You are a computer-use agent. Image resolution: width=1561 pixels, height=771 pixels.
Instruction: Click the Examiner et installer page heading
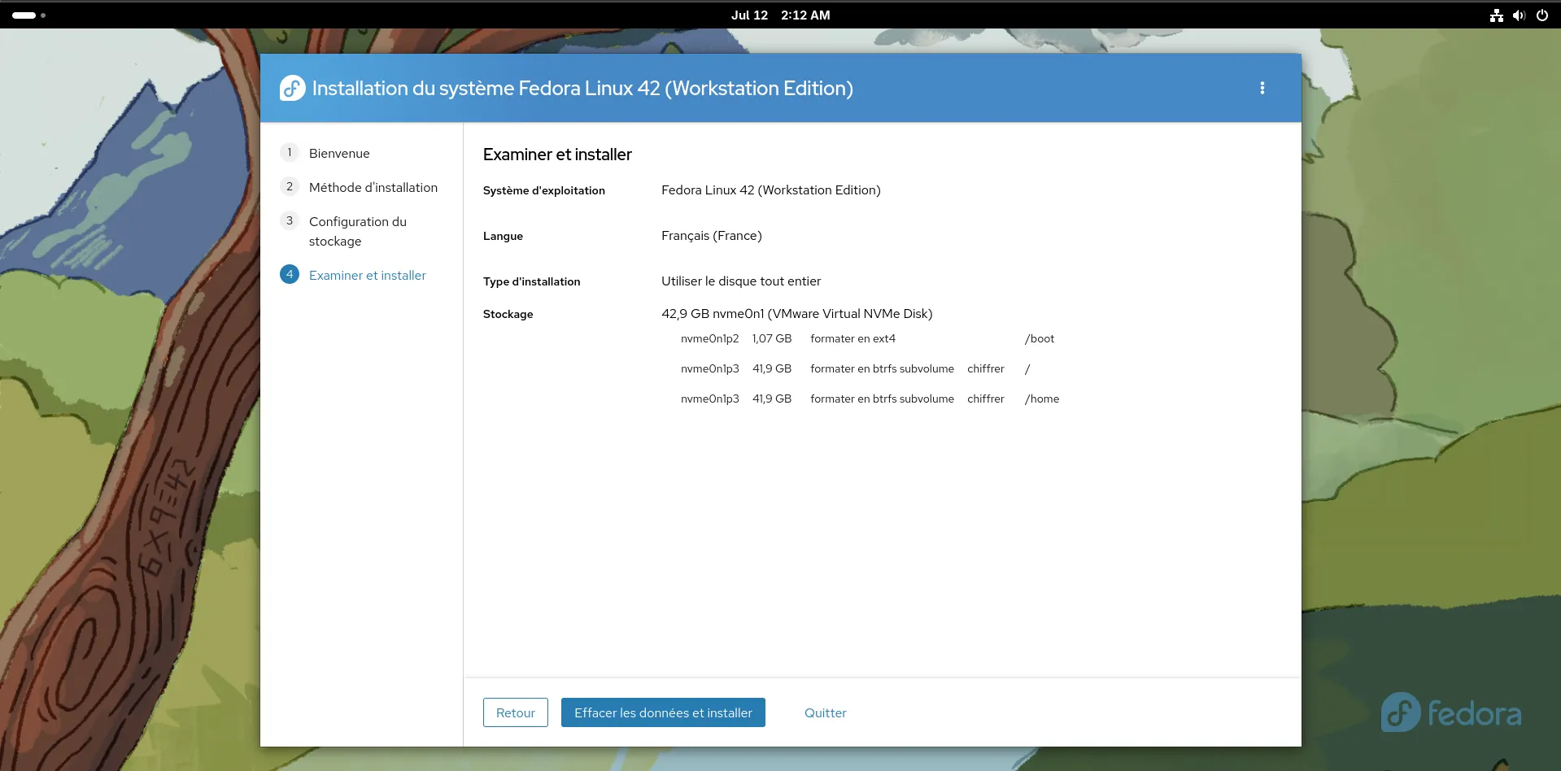point(557,155)
